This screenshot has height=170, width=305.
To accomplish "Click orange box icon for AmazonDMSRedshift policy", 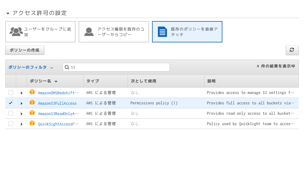I will click(x=32, y=92).
